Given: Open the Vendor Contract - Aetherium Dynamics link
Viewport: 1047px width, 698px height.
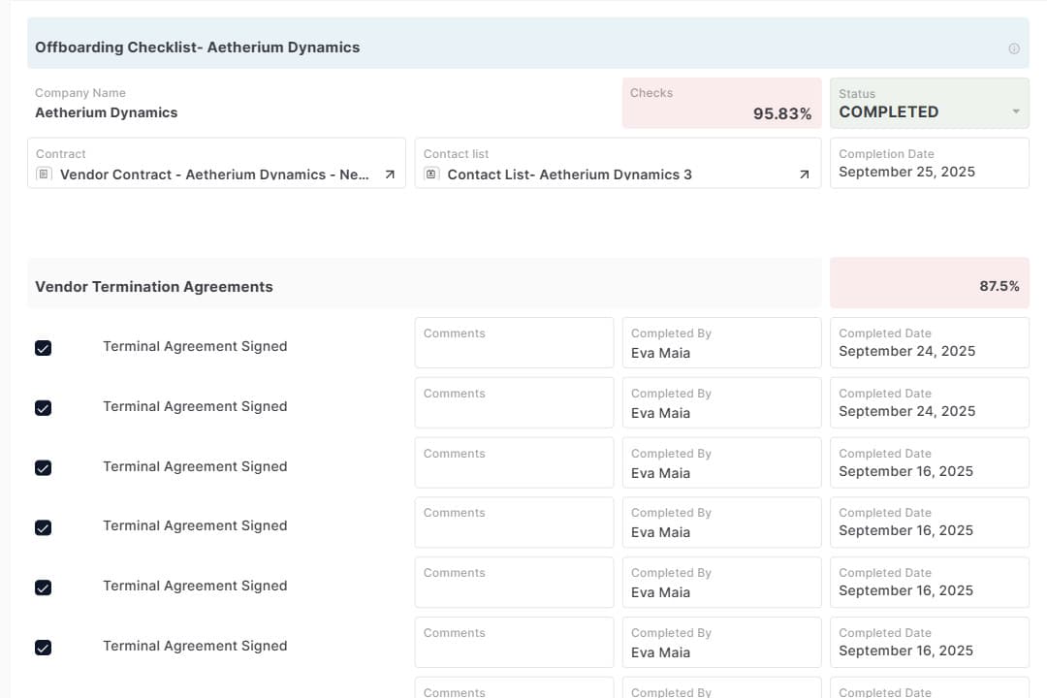Looking at the screenshot, I should (x=214, y=175).
